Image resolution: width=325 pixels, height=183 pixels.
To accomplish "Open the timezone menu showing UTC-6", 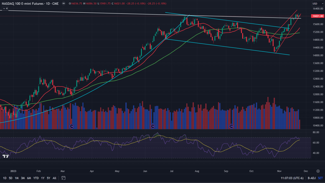I will coord(291,178).
